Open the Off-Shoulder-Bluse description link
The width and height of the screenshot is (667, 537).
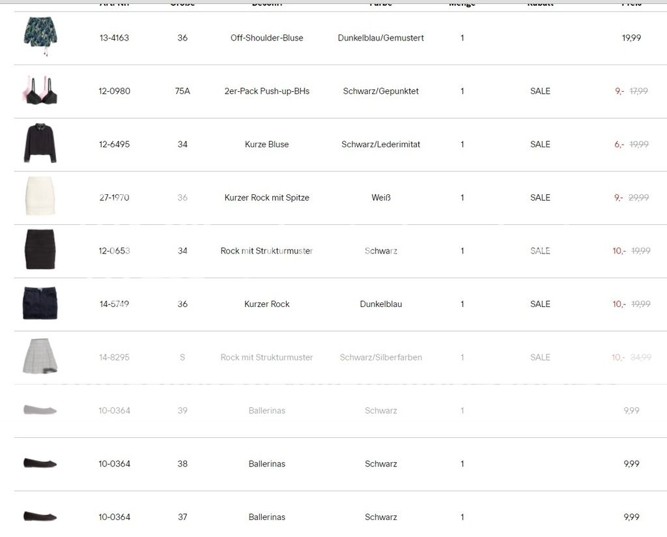(x=266, y=38)
